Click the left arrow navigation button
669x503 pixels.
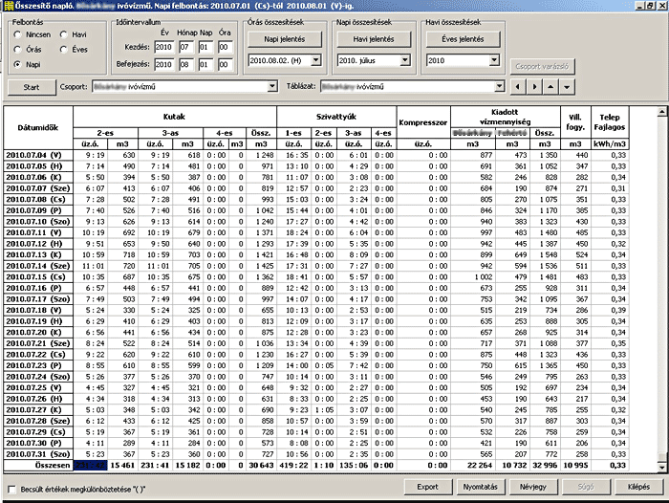click(x=518, y=87)
